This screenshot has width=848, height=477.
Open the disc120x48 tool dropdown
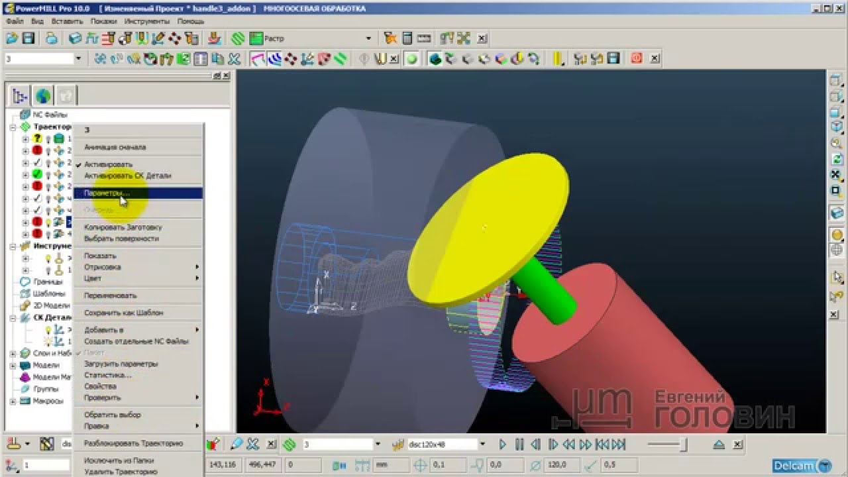coord(482,444)
